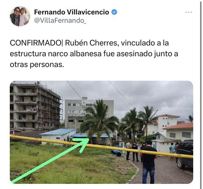
Task: Click the phrase "otras personas." in tweet
Action: pyautogui.click(x=37, y=65)
